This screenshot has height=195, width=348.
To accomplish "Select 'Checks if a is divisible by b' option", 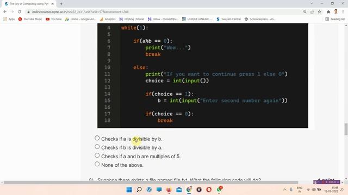I will (97, 138).
